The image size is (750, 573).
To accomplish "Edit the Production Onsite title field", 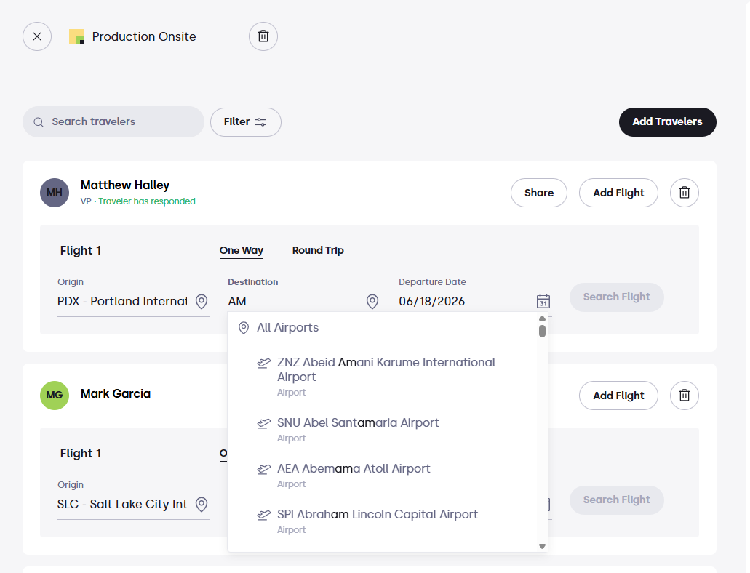I will coord(150,37).
